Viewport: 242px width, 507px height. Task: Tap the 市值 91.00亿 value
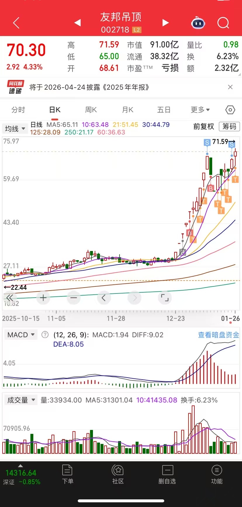165,45
